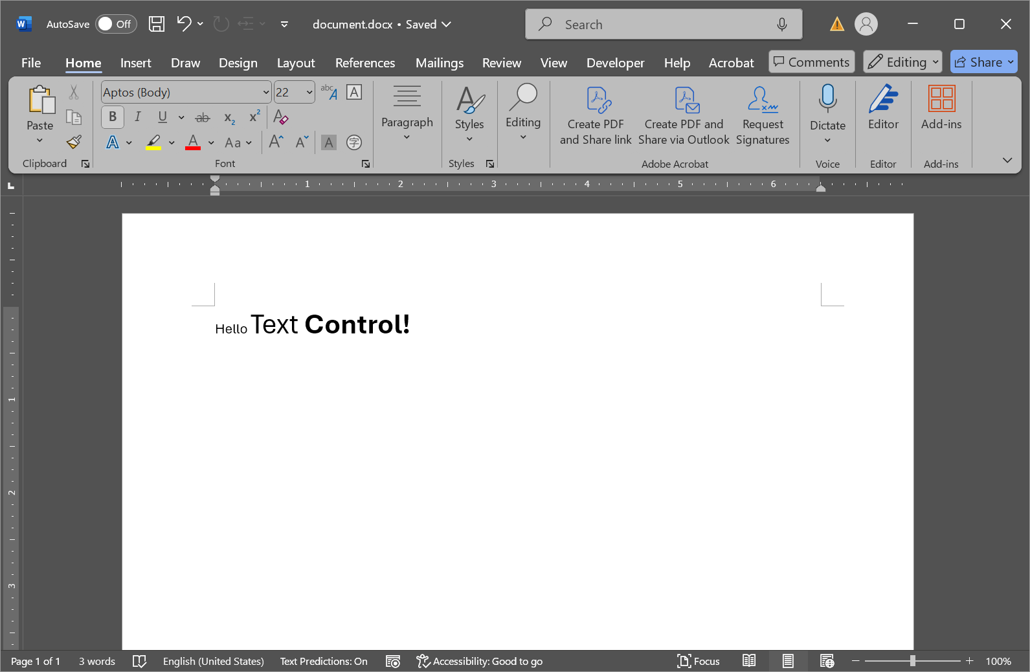Switch to the References tab
The image size is (1030, 672).
[365, 63]
